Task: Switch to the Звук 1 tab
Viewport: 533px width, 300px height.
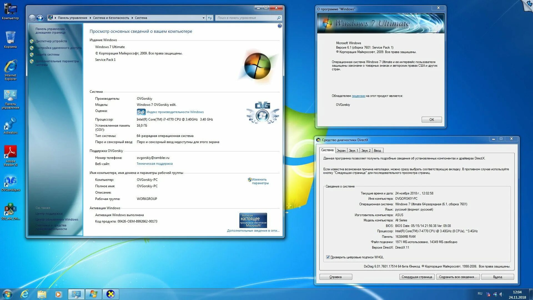Action: [x=353, y=151]
